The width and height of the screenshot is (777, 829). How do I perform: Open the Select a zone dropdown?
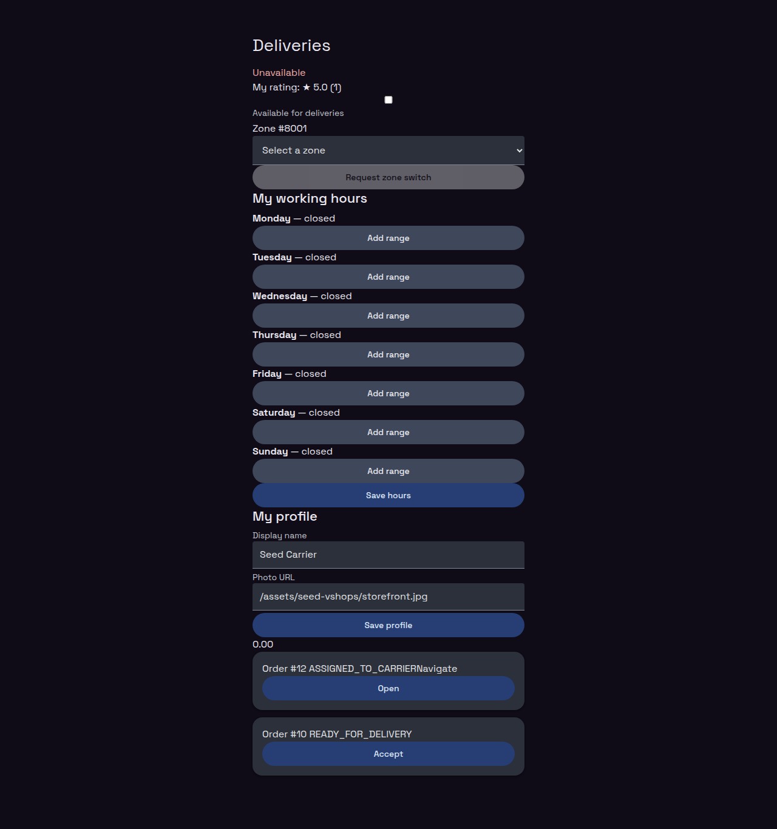(388, 151)
